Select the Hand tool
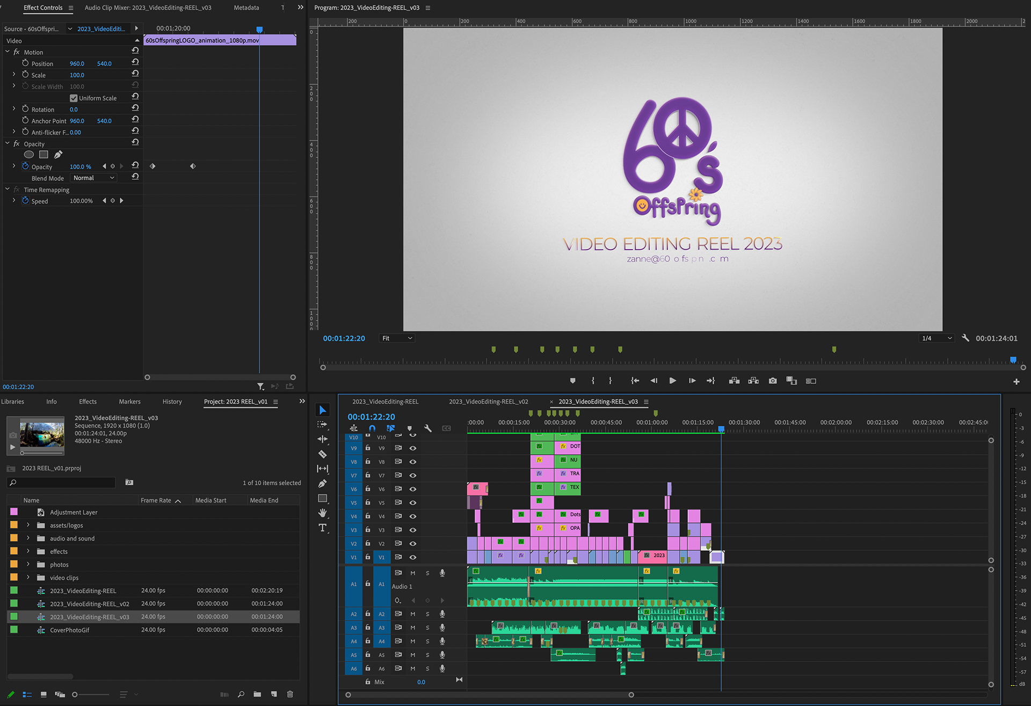The width and height of the screenshot is (1031, 706). tap(322, 513)
